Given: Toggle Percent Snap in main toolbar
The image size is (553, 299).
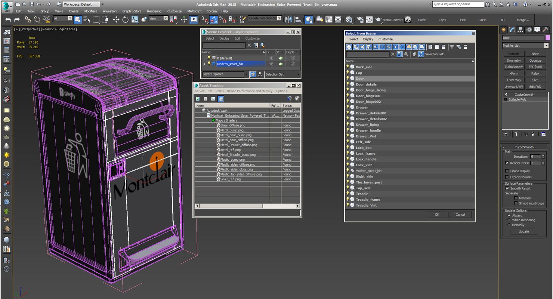Looking at the screenshot, I should point(223,19).
